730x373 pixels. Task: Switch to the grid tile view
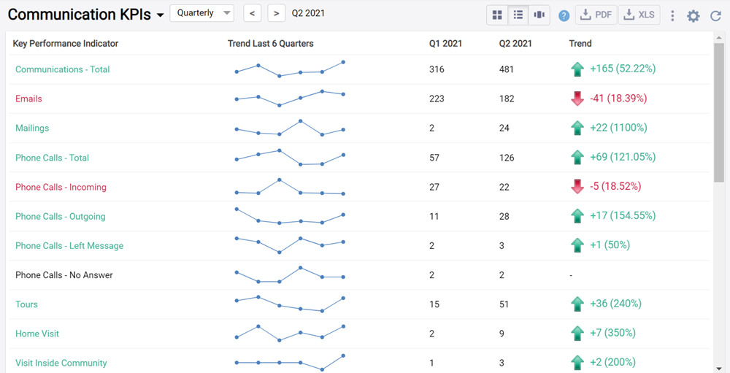pyautogui.click(x=497, y=15)
